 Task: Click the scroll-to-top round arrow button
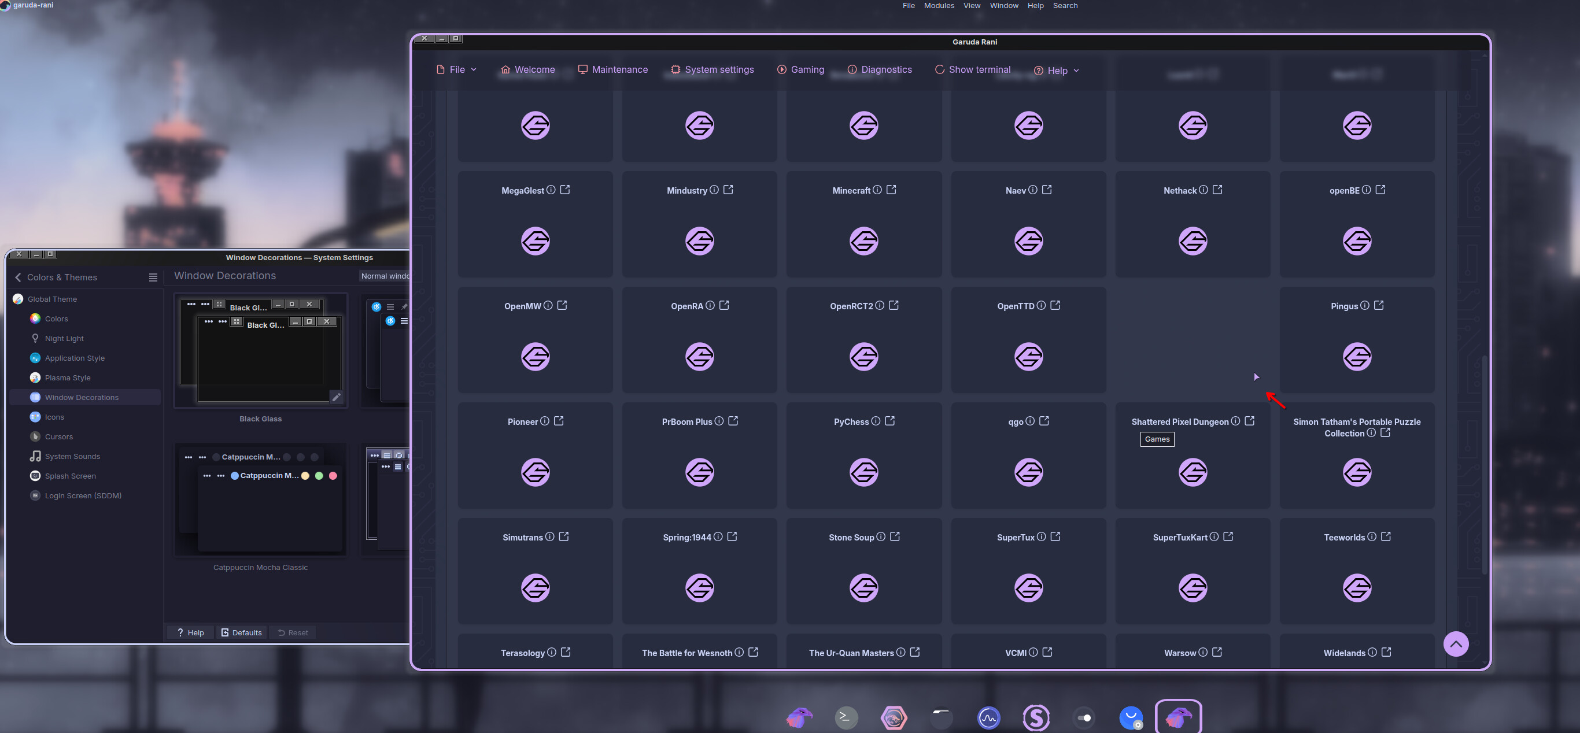tap(1456, 644)
